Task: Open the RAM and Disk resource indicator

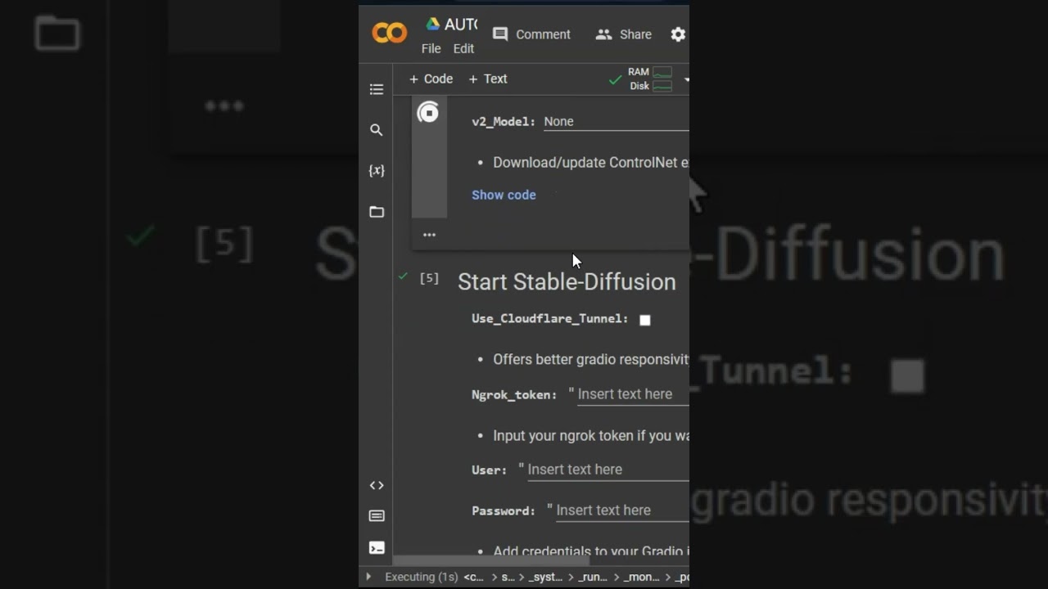Action: [650, 79]
